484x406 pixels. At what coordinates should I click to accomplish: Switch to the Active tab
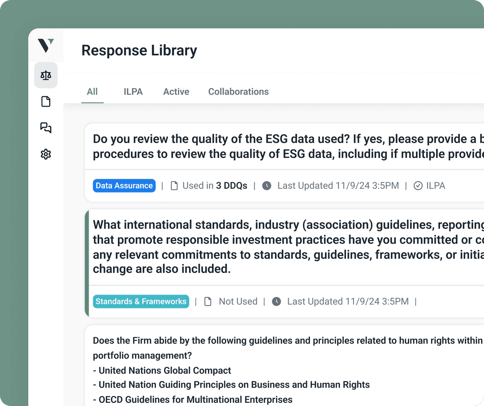[x=176, y=92]
